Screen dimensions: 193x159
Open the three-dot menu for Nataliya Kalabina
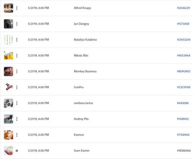[x=17, y=40]
